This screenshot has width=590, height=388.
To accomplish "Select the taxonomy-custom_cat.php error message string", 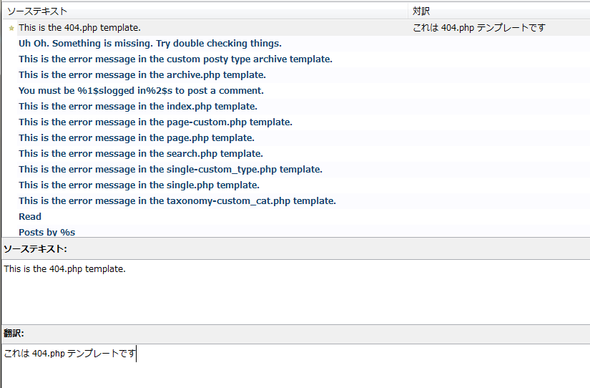I will coord(177,201).
